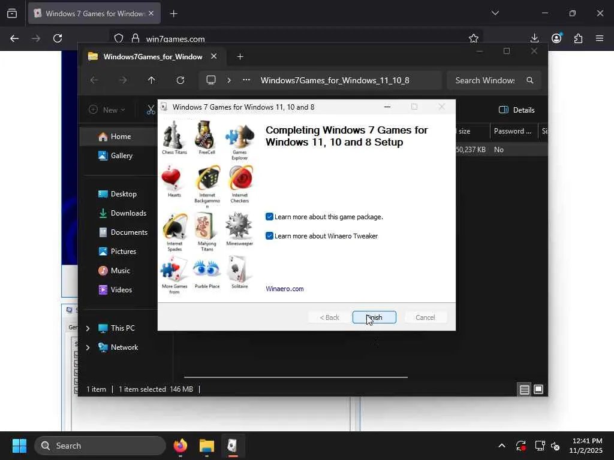This screenshot has width=614, height=460.
Task: Uncheck Learn more about Winaero Tweaker
Action: click(269, 236)
